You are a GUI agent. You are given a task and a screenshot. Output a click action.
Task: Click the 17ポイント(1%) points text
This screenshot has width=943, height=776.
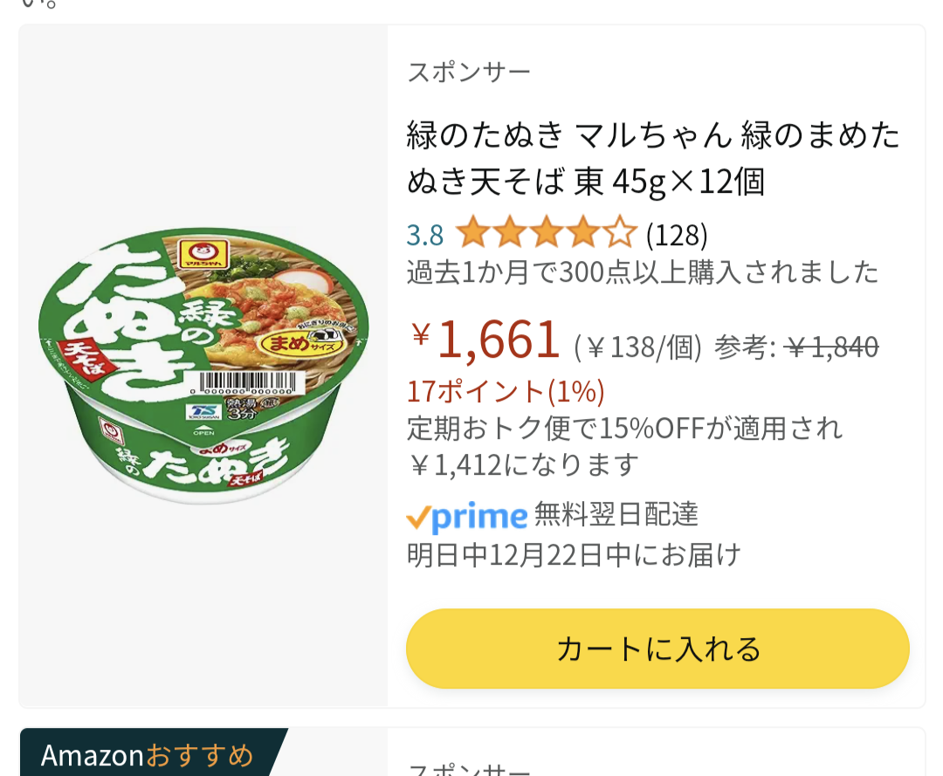(x=506, y=391)
